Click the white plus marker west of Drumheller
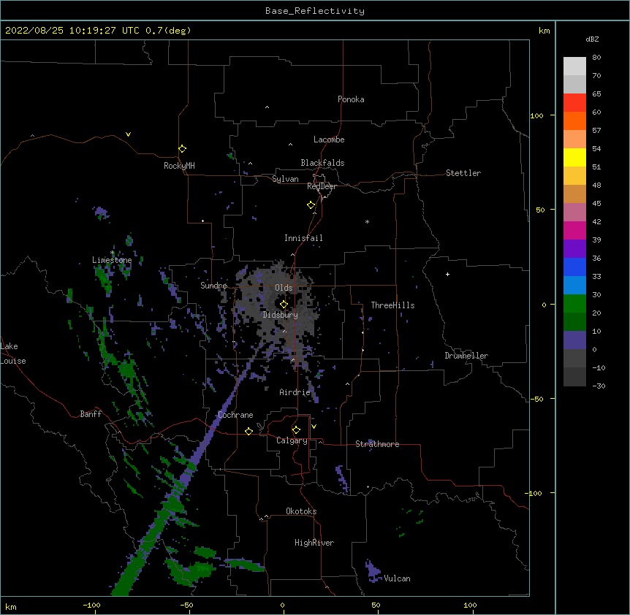 (447, 274)
